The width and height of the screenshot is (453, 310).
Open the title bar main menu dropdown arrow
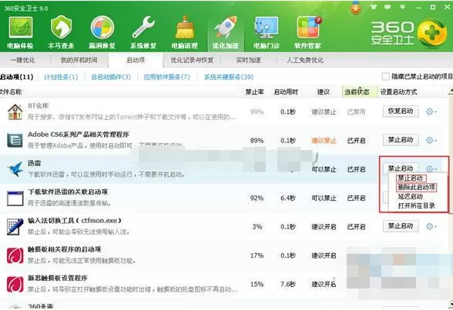tap(402, 7)
